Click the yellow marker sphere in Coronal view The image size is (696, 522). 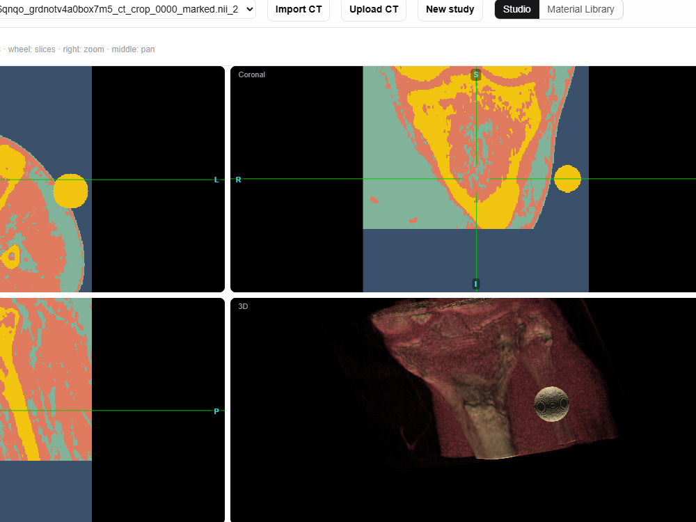(x=567, y=179)
